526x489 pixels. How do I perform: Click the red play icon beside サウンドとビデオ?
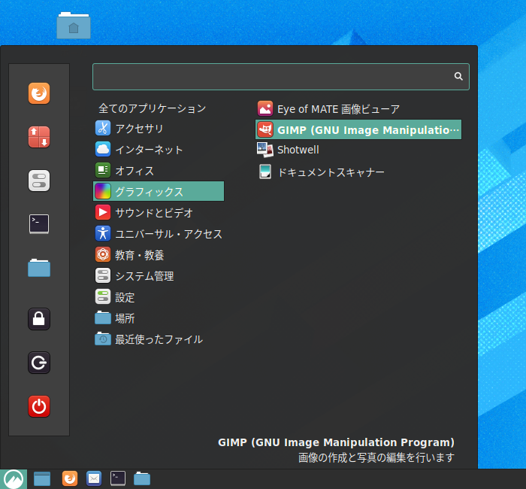pyautogui.click(x=103, y=213)
